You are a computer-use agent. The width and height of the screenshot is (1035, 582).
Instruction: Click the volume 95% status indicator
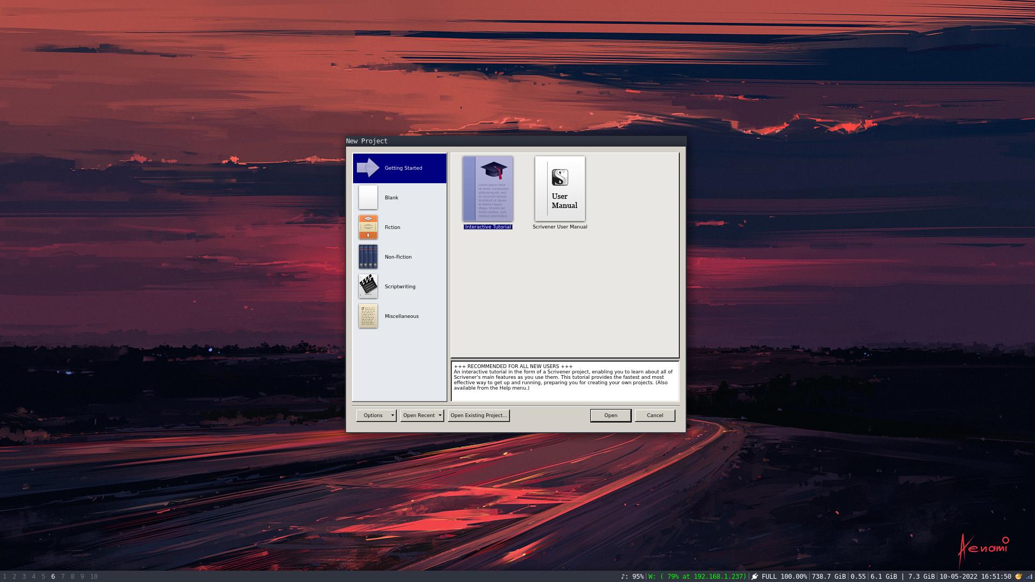coord(632,577)
